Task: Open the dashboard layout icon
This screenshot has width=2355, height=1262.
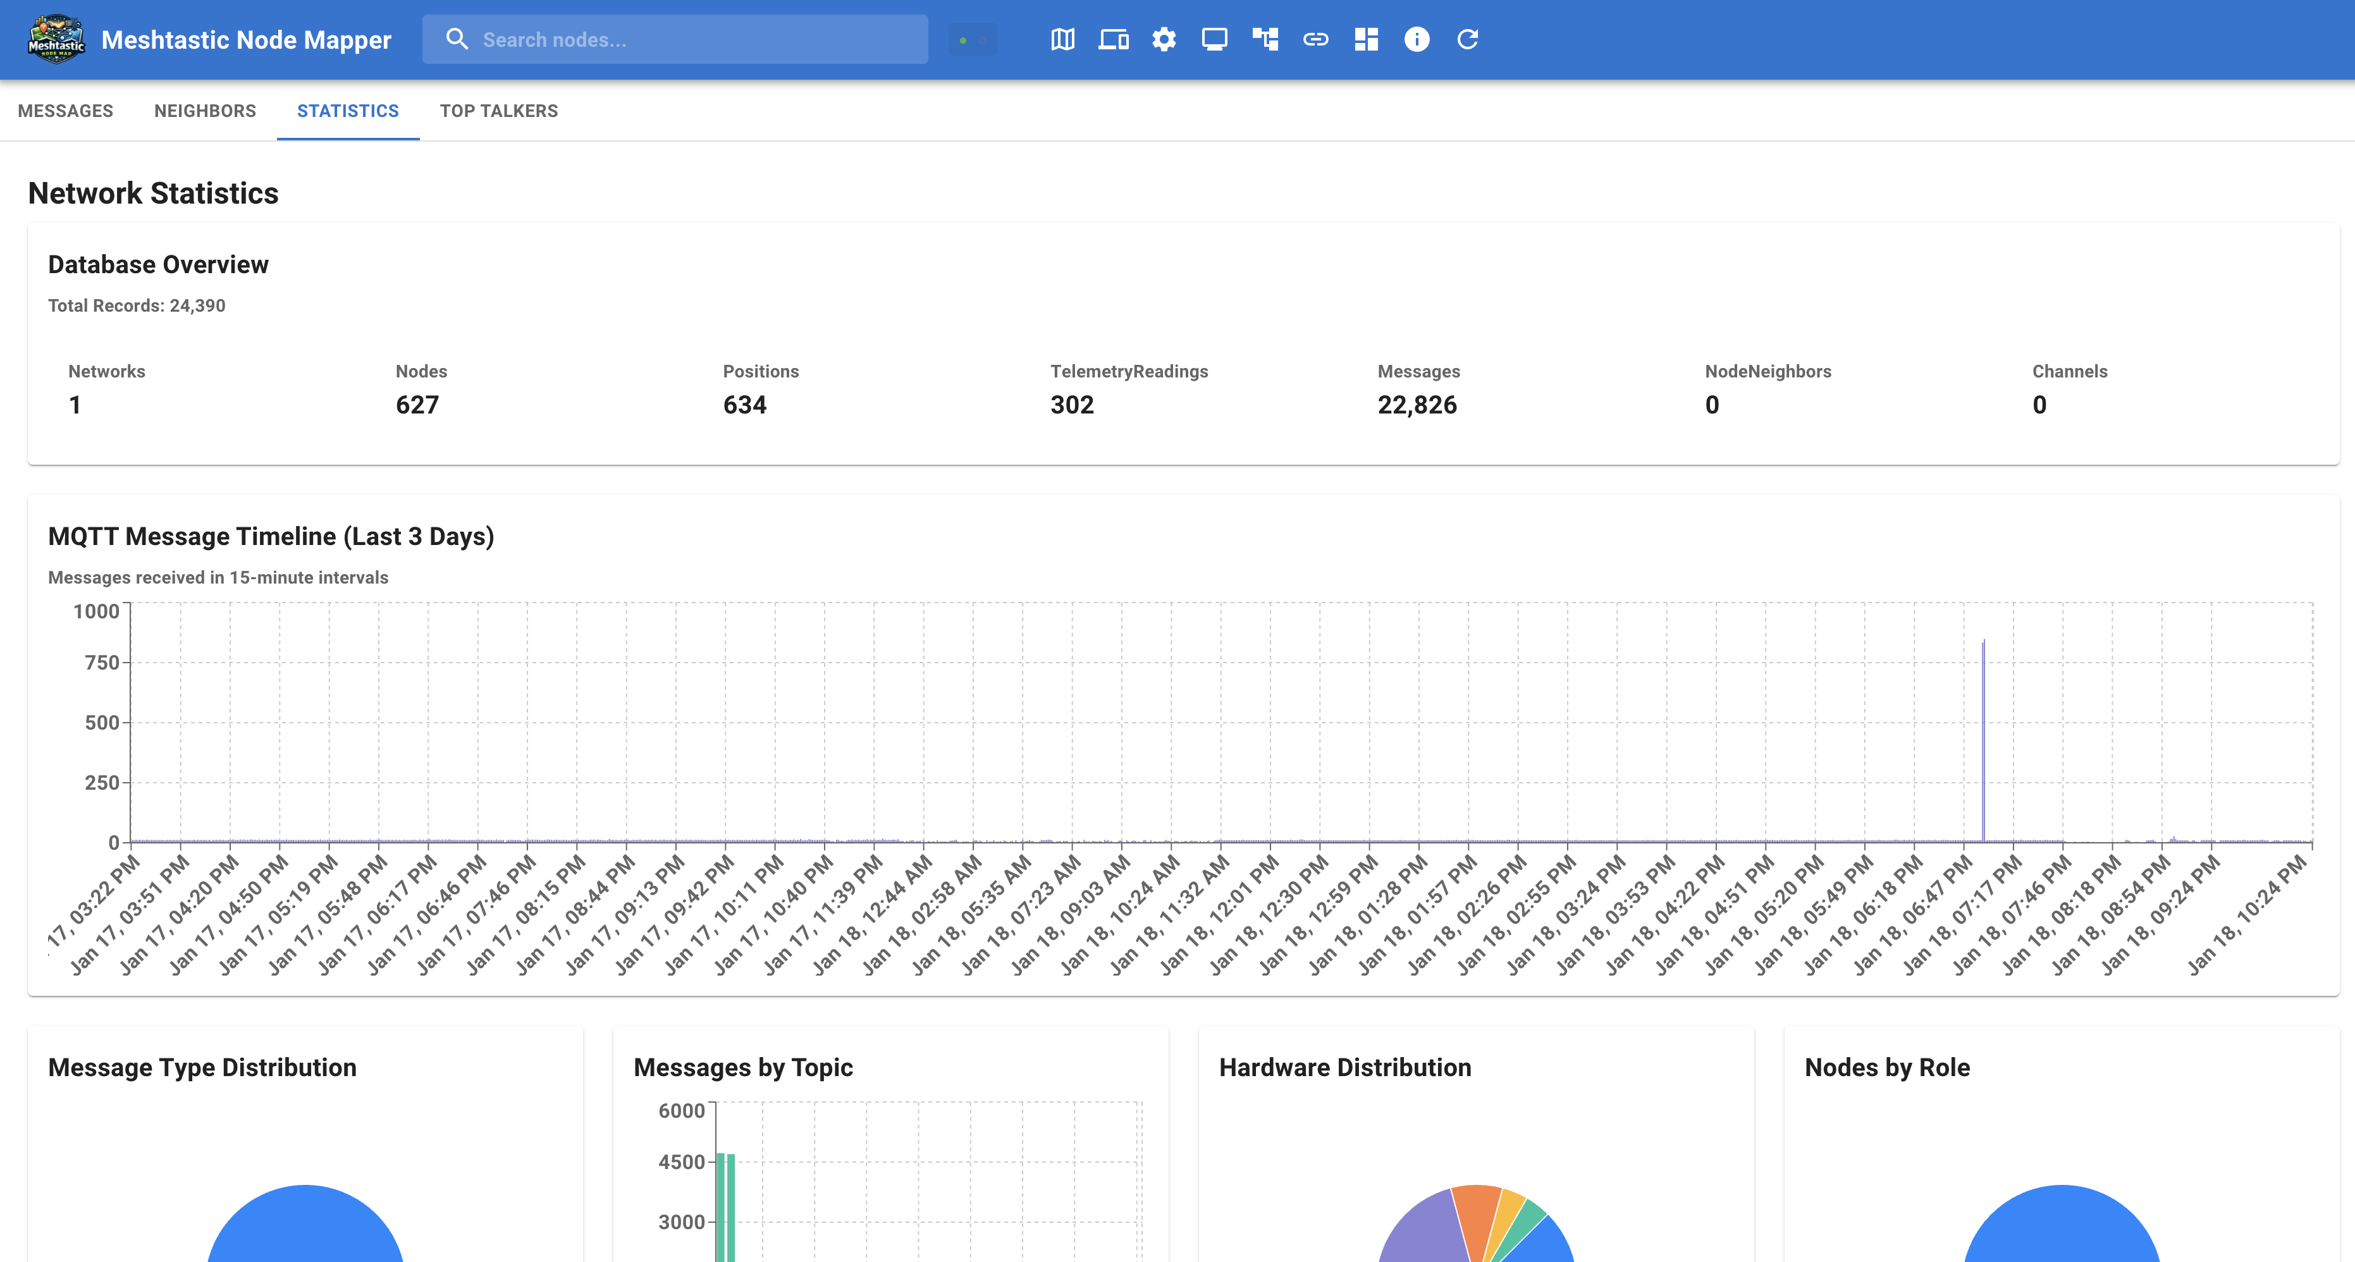Action: [x=1366, y=39]
